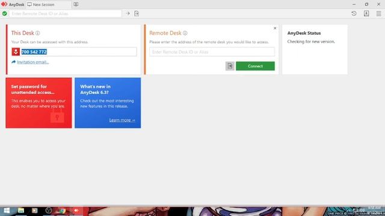Click the green connection status icon
Image resolution: width=385 pixels, height=216 pixels.
(x=4, y=13)
